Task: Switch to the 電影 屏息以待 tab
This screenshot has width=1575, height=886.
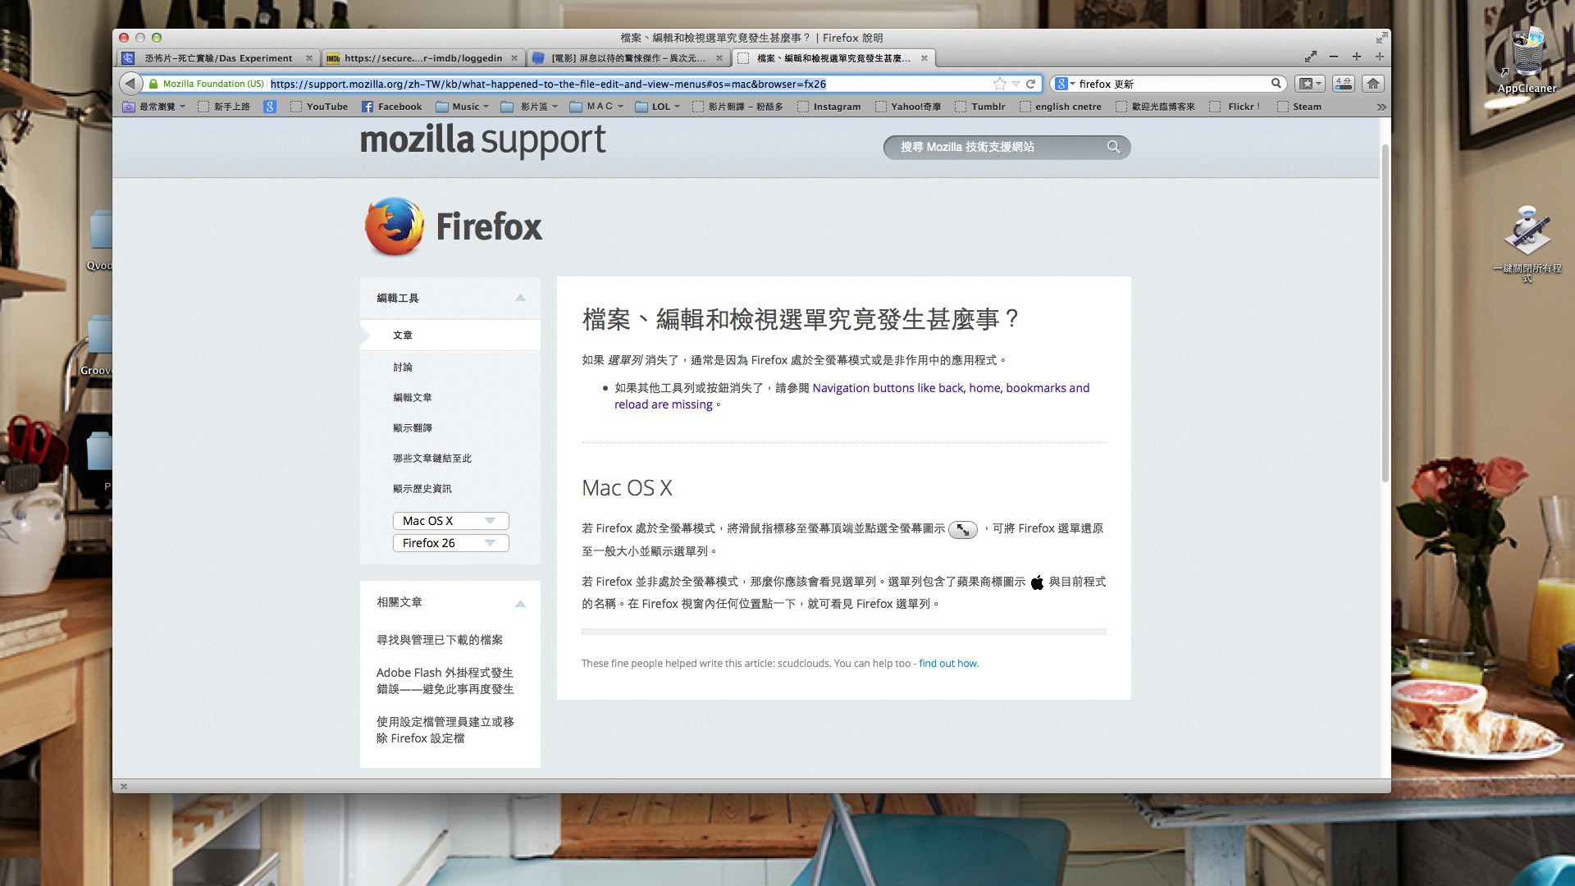Action: click(x=628, y=58)
